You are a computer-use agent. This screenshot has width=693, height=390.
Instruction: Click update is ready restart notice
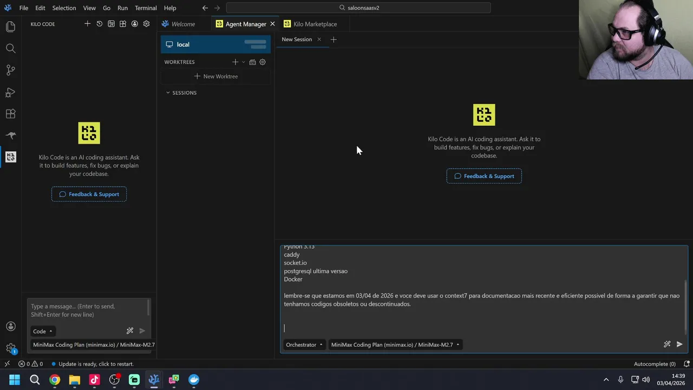(93, 364)
